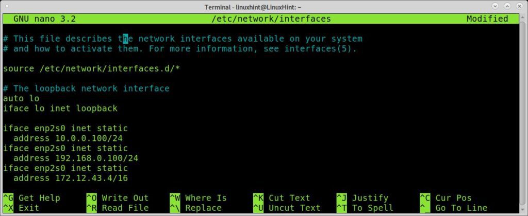
Task: Click the 'source /etc/network/interfaces.d/*' line
Action: click(x=91, y=69)
